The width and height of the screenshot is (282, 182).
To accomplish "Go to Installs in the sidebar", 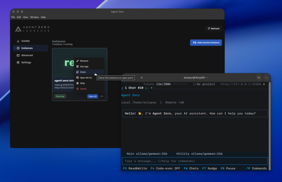I will coord(31,41).
